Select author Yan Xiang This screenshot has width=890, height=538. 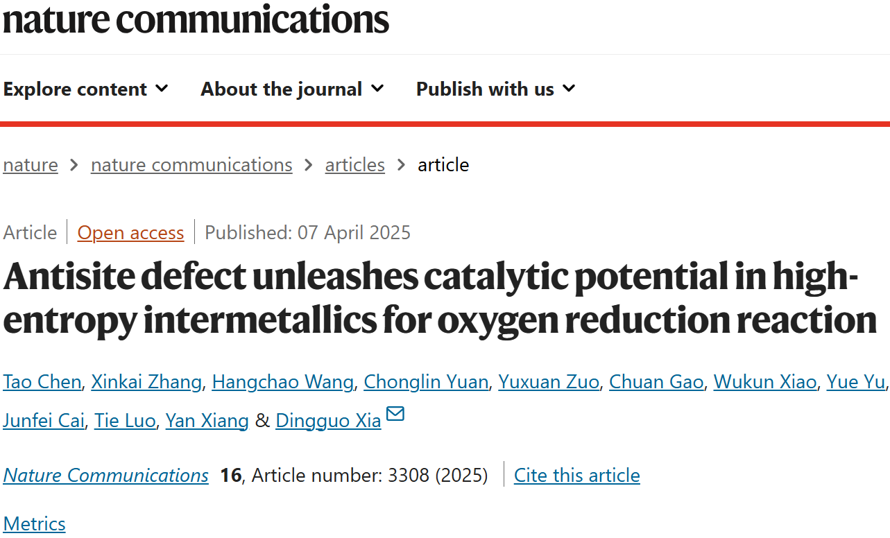click(207, 421)
